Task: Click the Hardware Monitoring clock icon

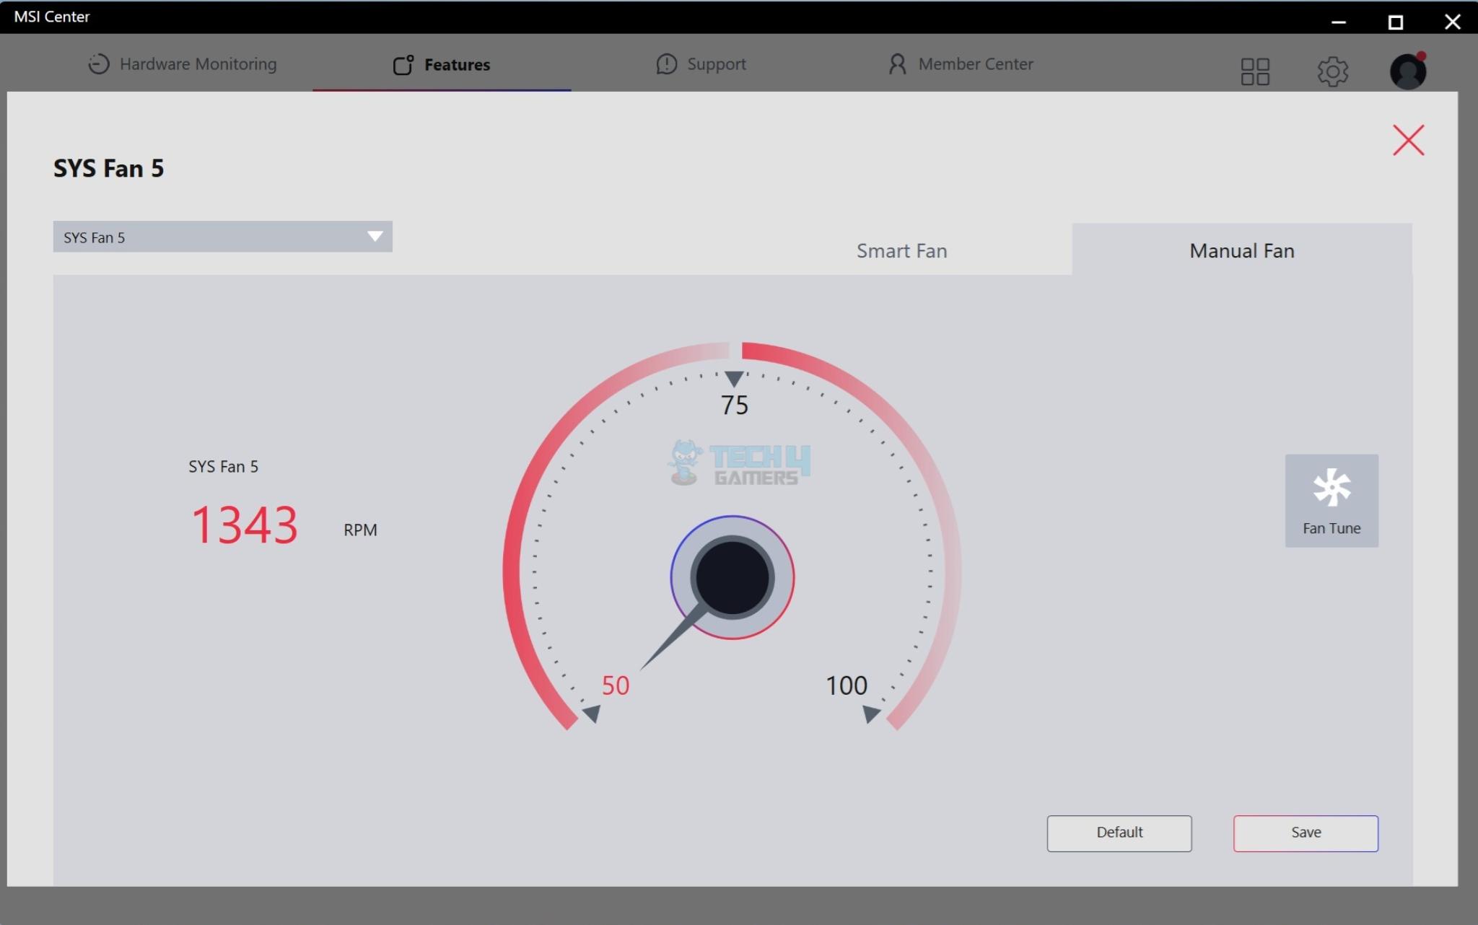Action: click(99, 64)
